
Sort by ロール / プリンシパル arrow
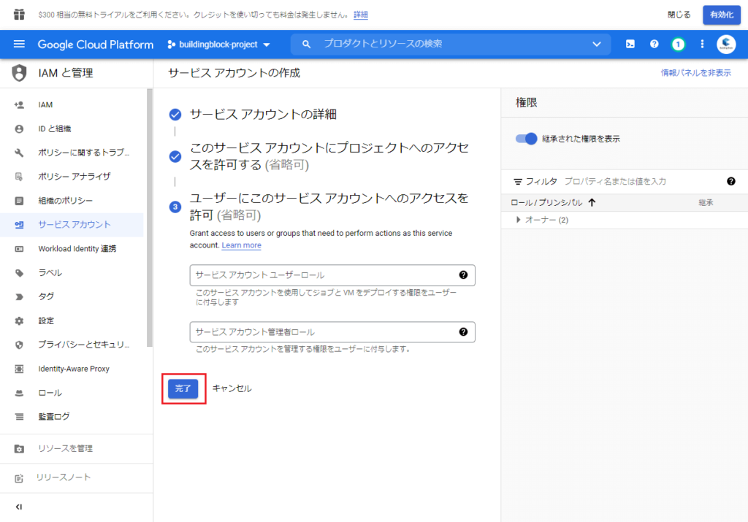(592, 203)
